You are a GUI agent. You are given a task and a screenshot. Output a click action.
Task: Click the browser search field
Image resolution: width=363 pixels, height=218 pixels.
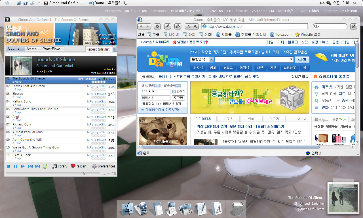click(330, 26)
